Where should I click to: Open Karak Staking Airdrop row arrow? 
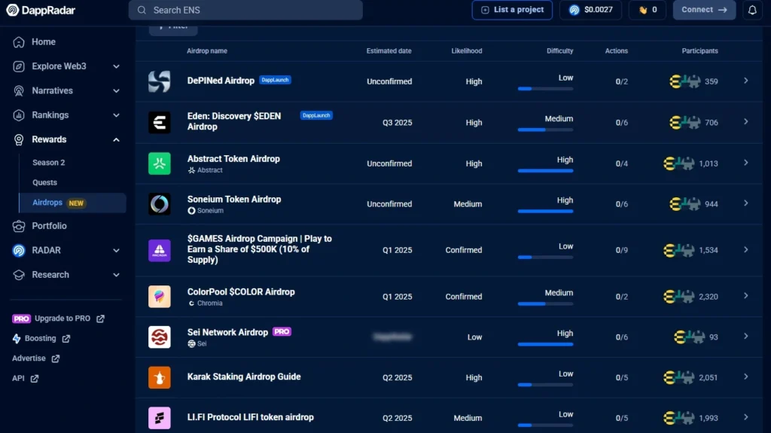tap(746, 377)
